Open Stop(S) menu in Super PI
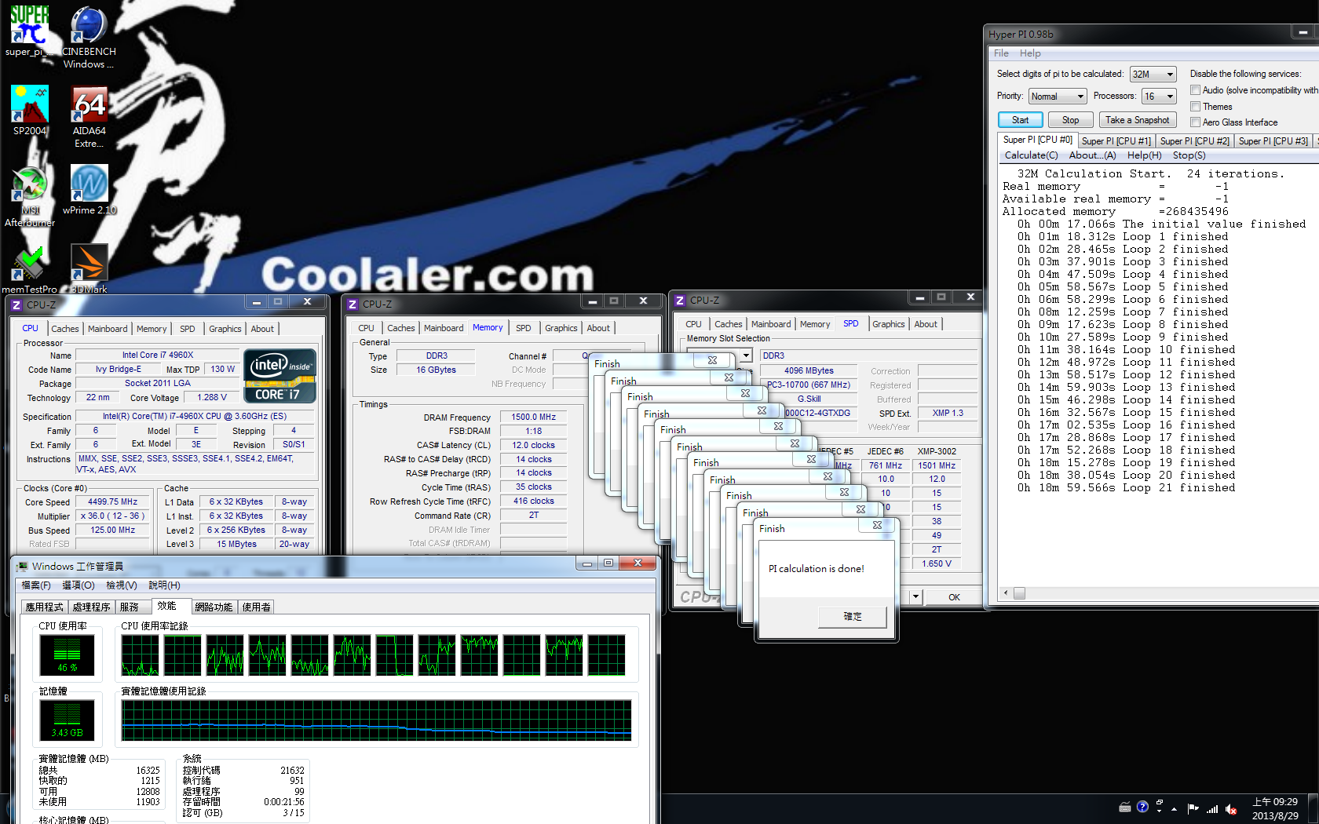 (1189, 155)
